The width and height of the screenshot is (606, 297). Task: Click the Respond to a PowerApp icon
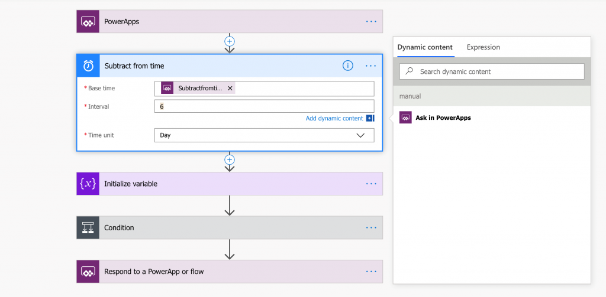point(88,272)
